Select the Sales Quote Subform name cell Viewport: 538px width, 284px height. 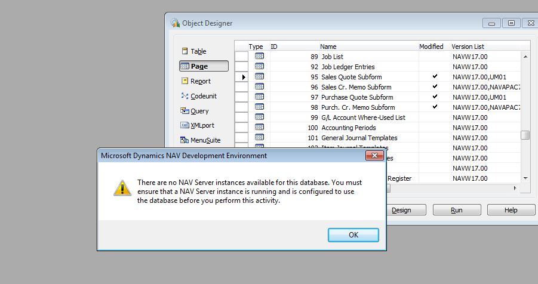[369, 77]
